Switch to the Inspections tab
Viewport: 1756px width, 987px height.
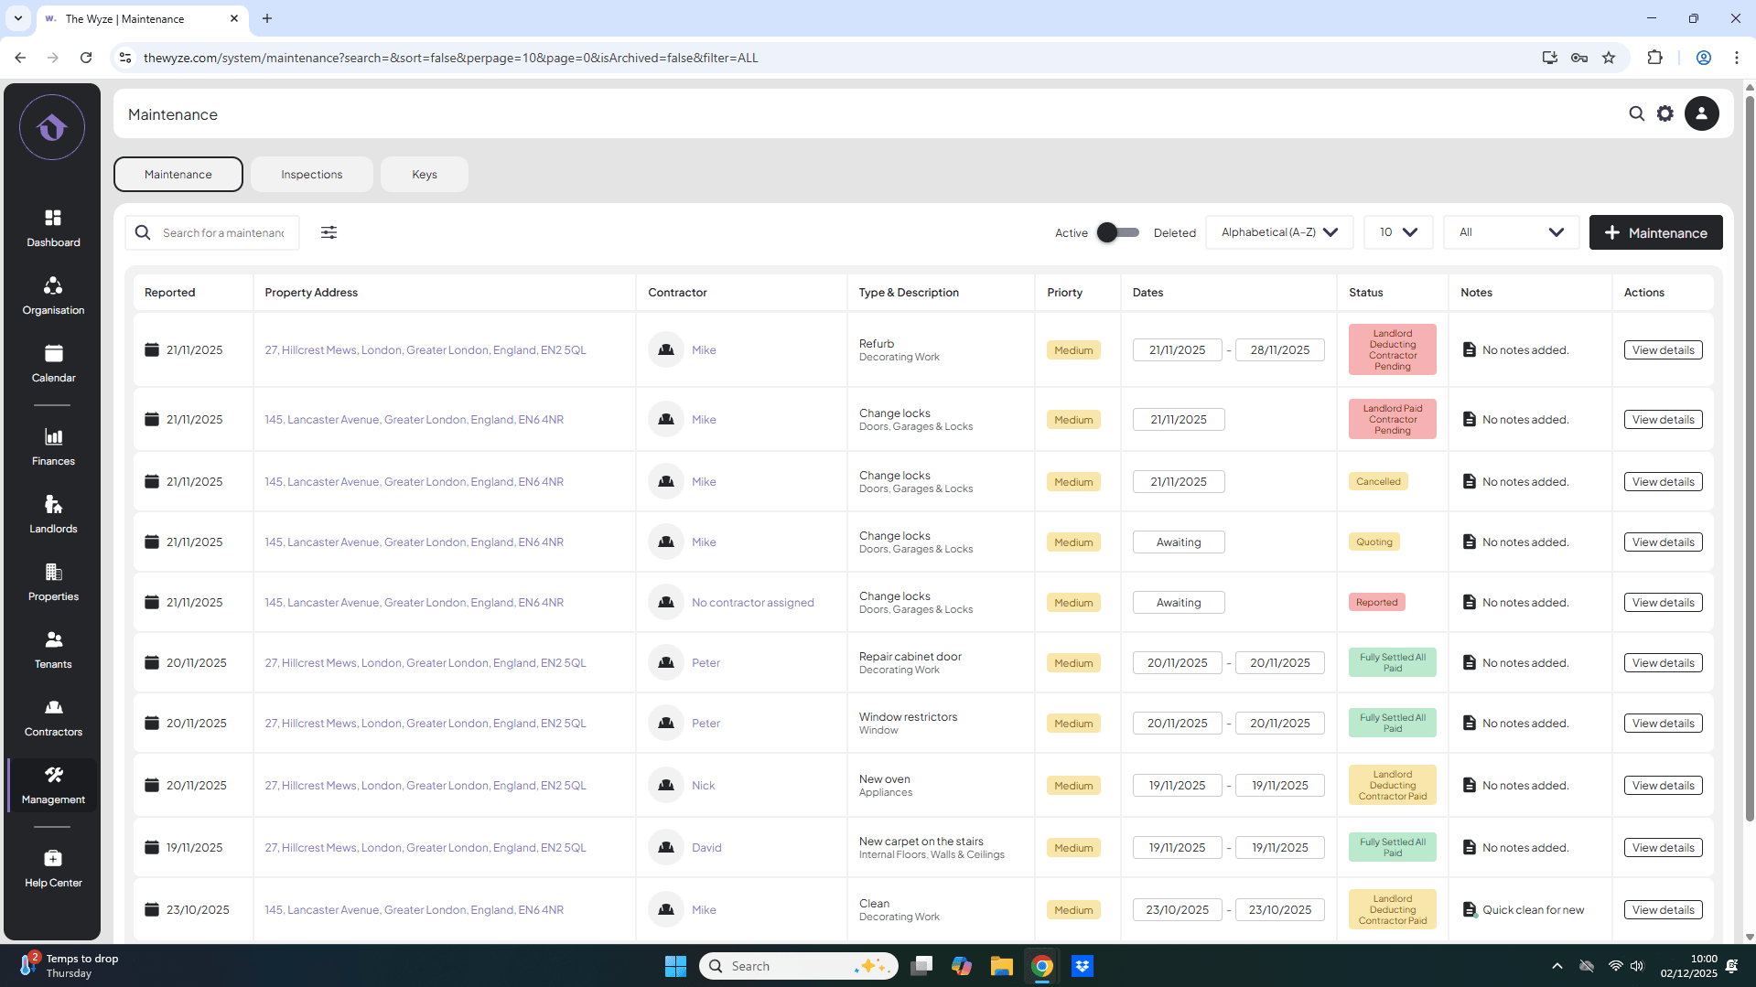click(311, 174)
